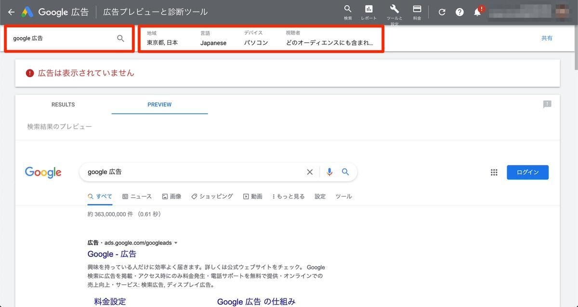Open the ショッピング shopping tab
578x307 pixels.
(x=212, y=197)
